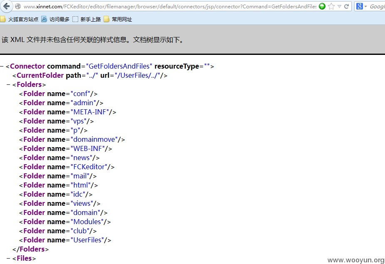Click the Folder name "views" line
This screenshot has height=264, width=385.
tap(60, 203)
